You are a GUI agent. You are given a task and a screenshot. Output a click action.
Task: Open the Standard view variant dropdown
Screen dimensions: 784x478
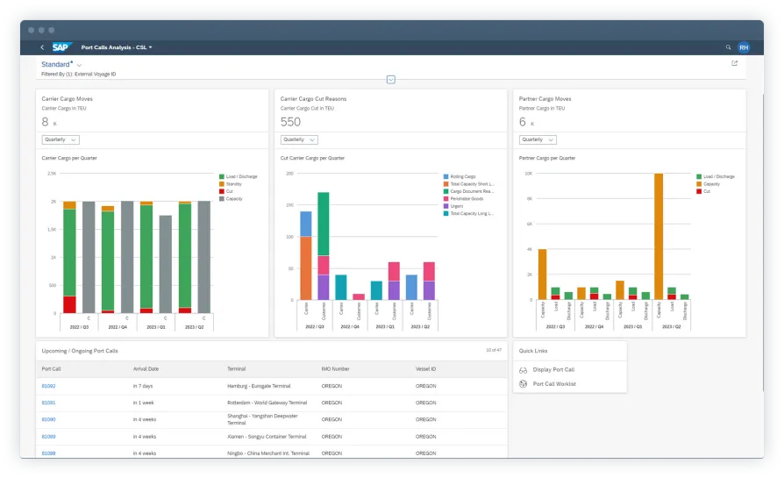click(79, 65)
